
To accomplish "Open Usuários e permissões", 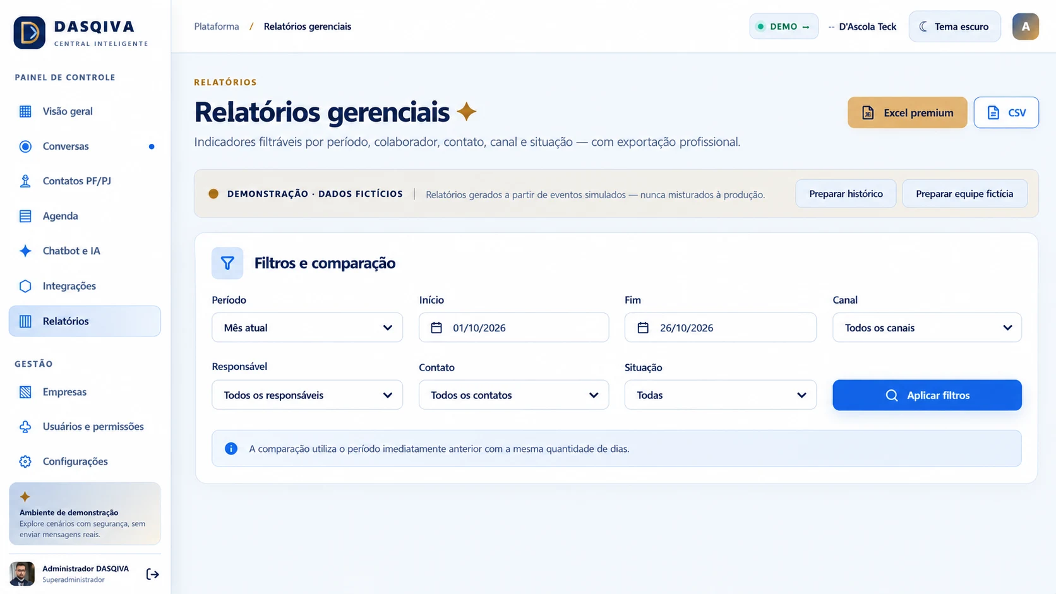I will click(x=85, y=427).
